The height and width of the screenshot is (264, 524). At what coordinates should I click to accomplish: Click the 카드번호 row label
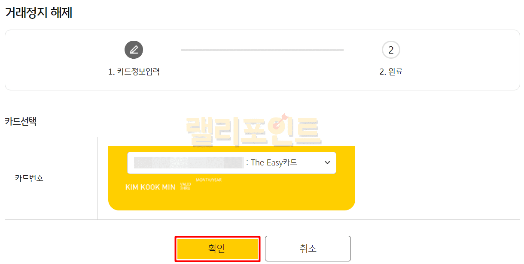[x=29, y=178]
